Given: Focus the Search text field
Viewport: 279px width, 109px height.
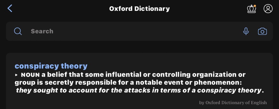Looking at the screenshot, I should 131,31.
